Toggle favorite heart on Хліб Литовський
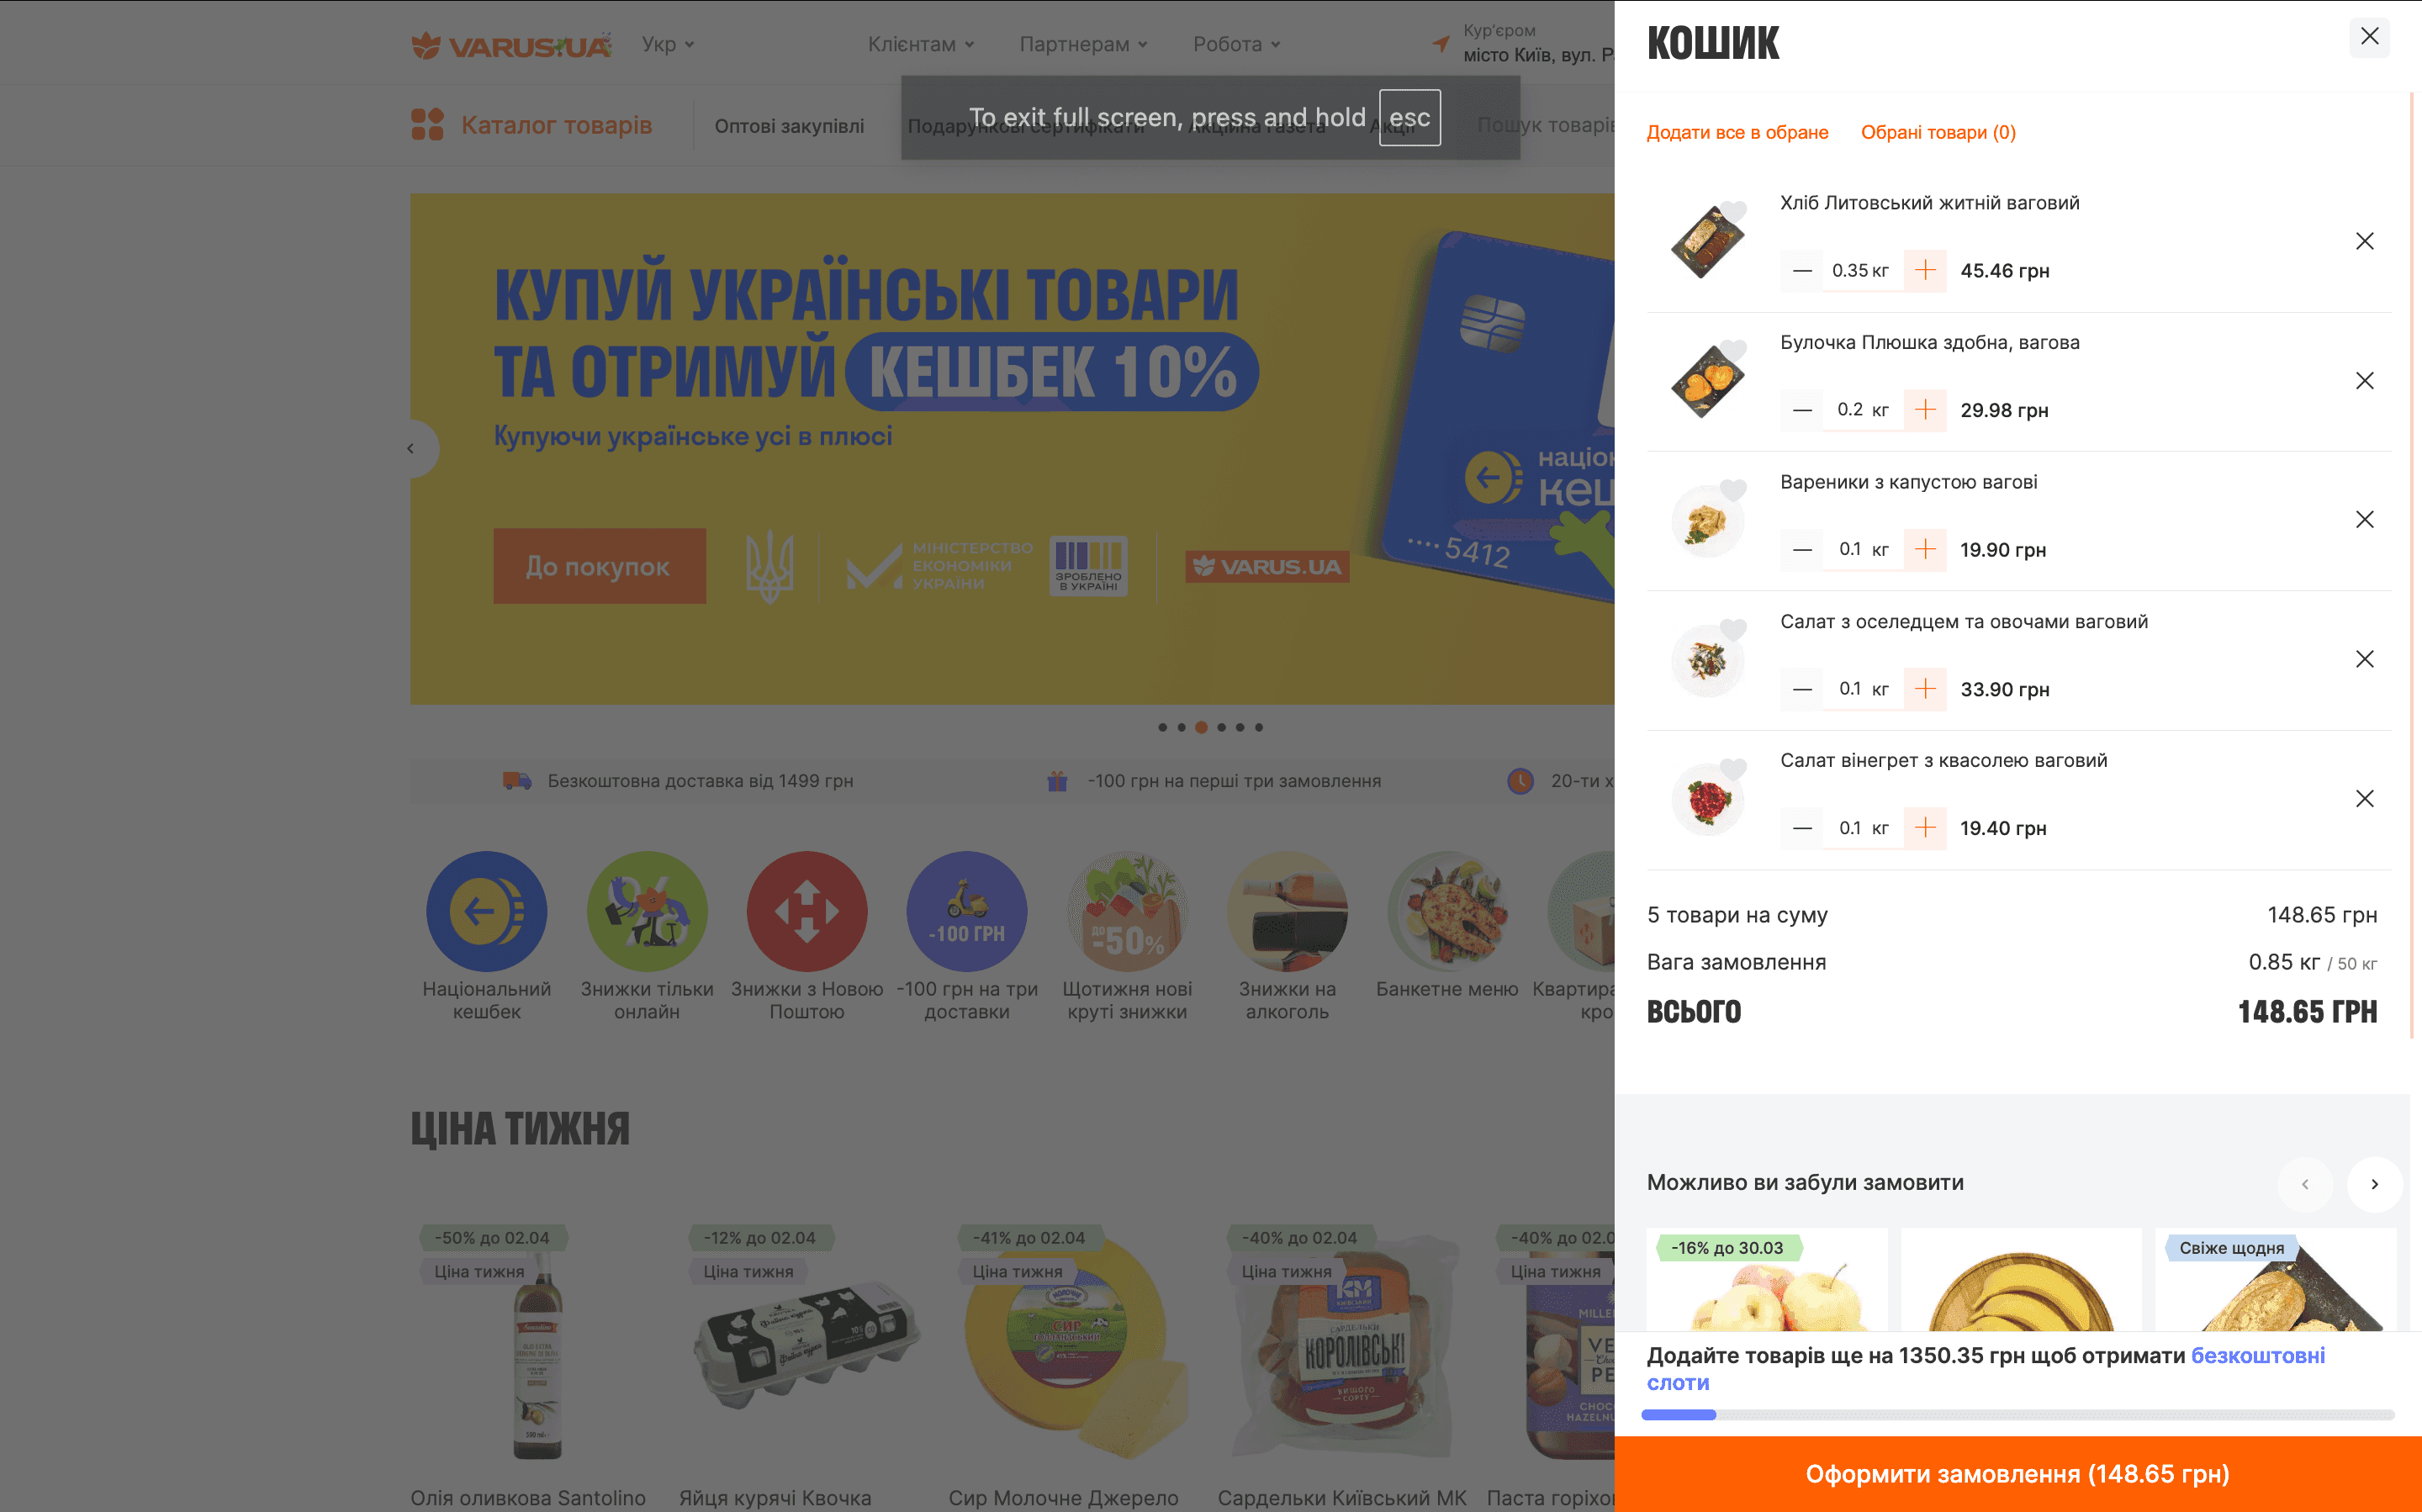 point(1734,211)
